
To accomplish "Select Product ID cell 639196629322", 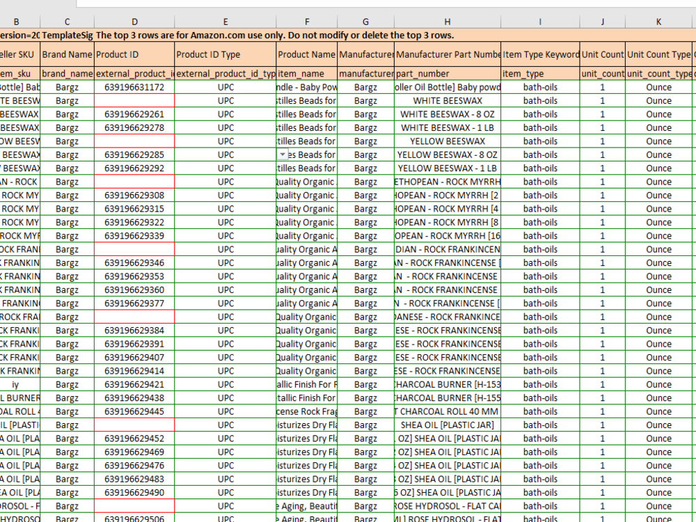I will tap(134, 222).
